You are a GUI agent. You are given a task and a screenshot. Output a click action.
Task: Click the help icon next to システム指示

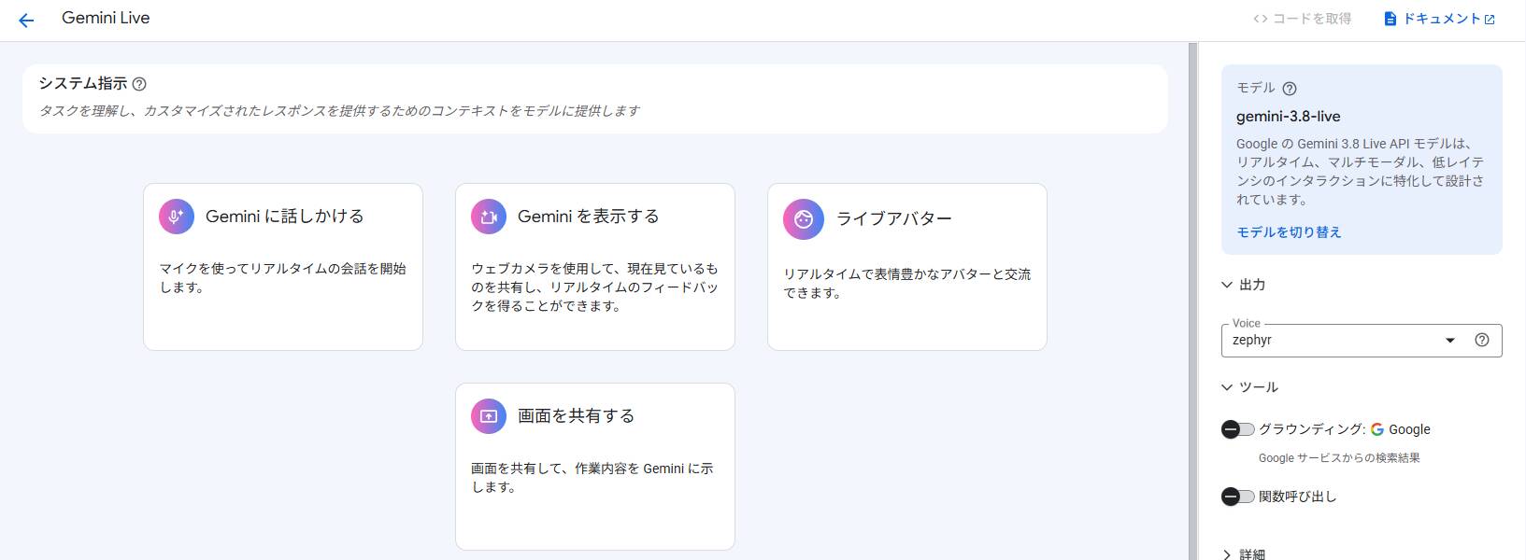click(x=139, y=84)
